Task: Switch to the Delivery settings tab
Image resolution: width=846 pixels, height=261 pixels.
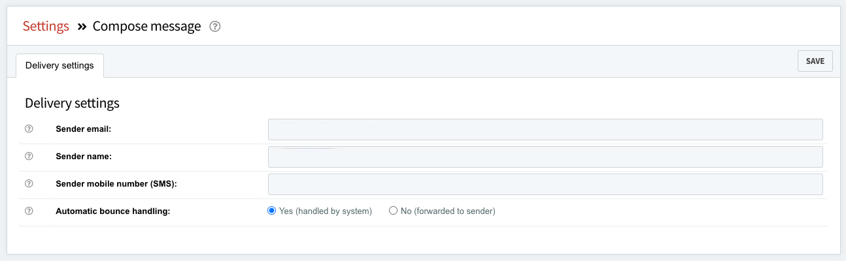Action: point(59,65)
